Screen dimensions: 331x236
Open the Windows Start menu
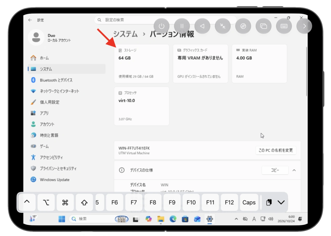pyautogui.click(x=62, y=219)
